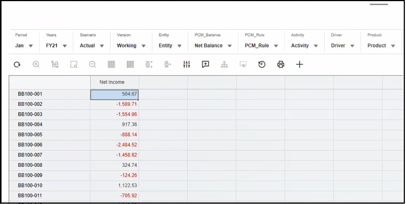This screenshot has height=204, width=406.
Task: Click the hierarchy zoom icon beside zoom in
Action: pos(55,64)
